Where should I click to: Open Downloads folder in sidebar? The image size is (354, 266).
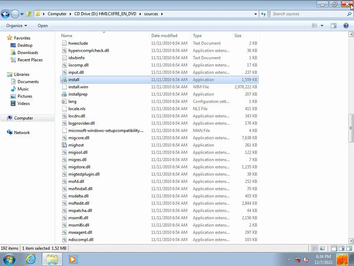(28, 53)
